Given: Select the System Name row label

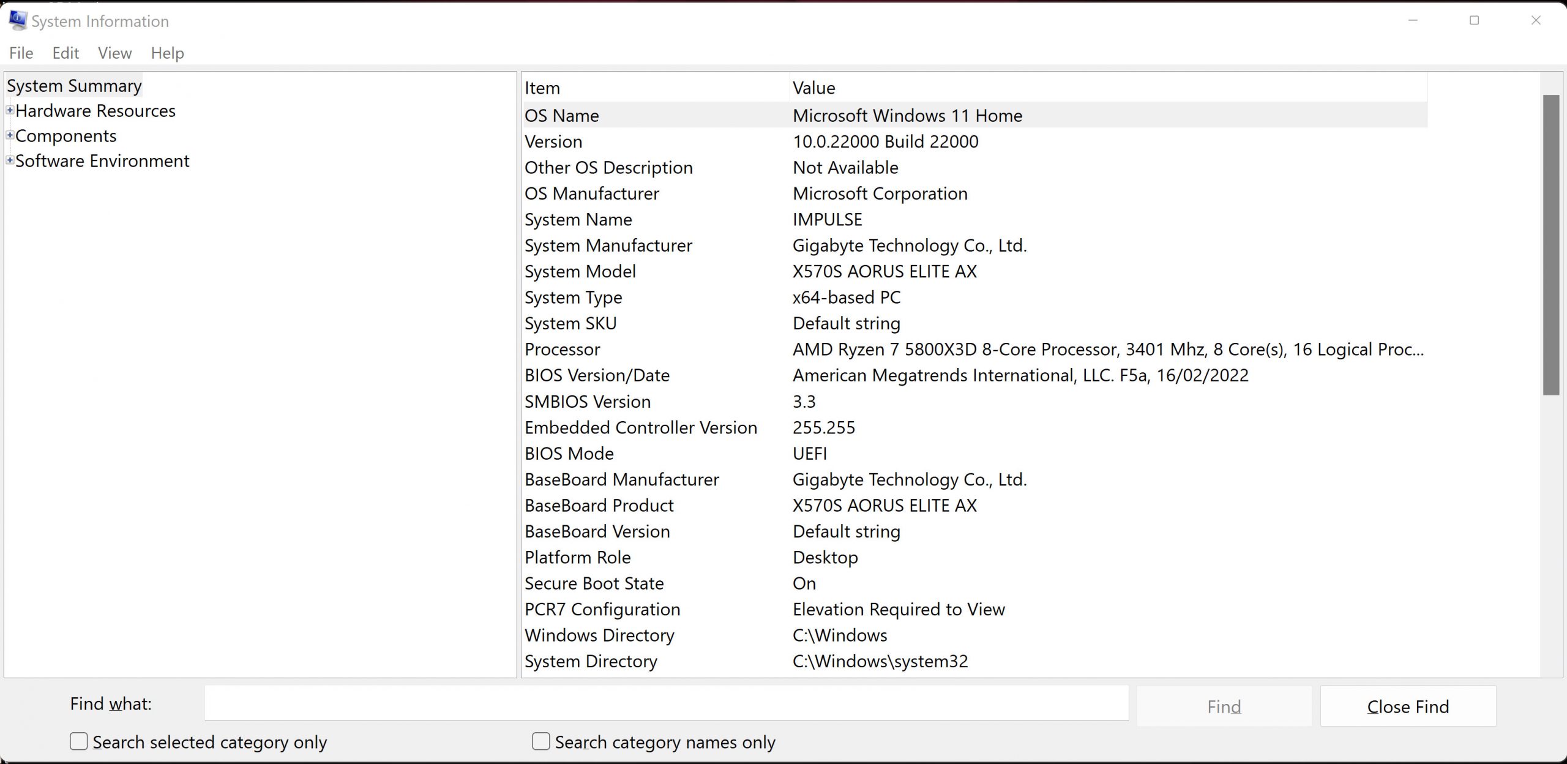Looking at the screenshot, I should coord(578,219).
